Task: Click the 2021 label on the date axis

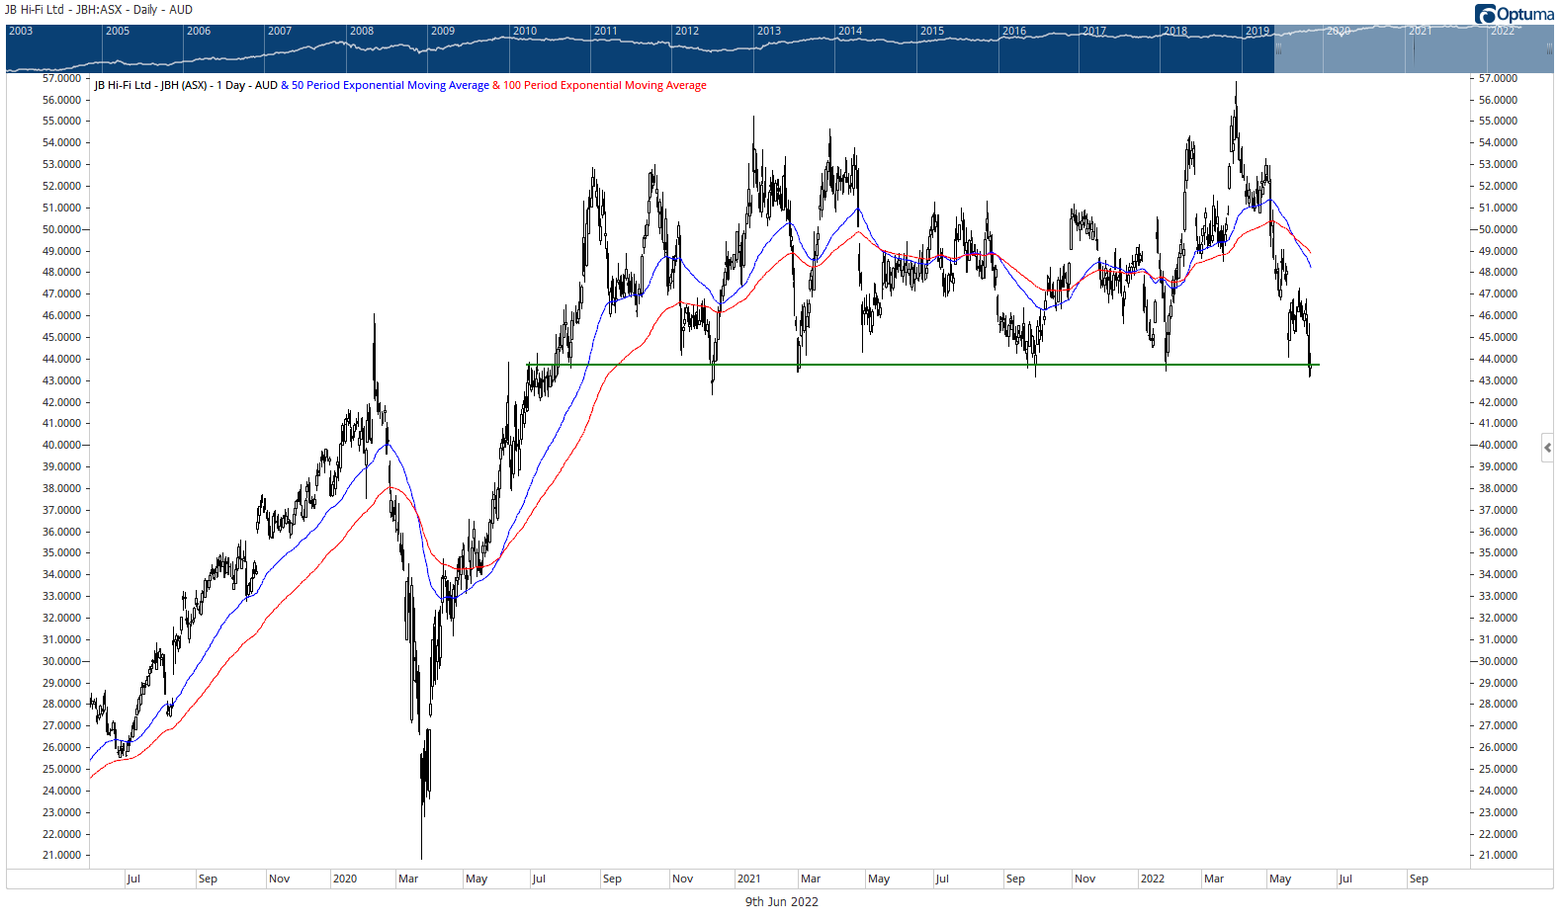Action: click(x=749, y=879)
